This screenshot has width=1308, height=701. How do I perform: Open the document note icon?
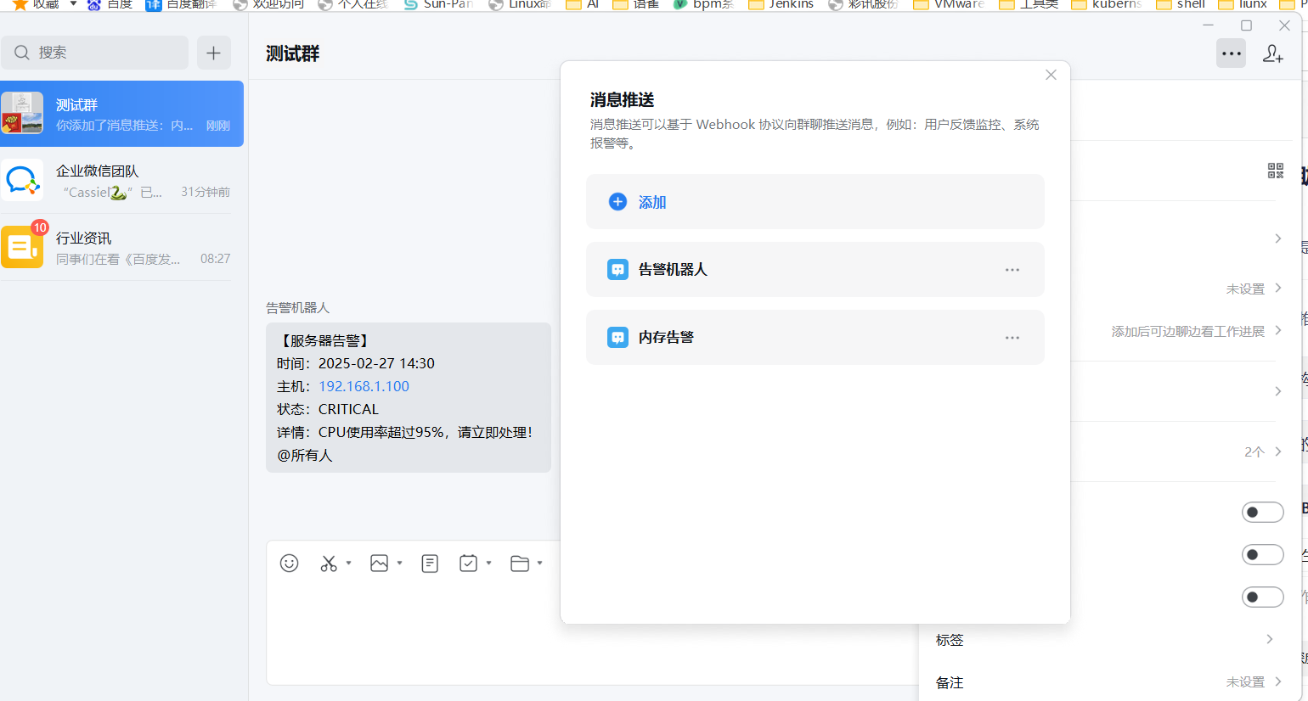point(430,564)
